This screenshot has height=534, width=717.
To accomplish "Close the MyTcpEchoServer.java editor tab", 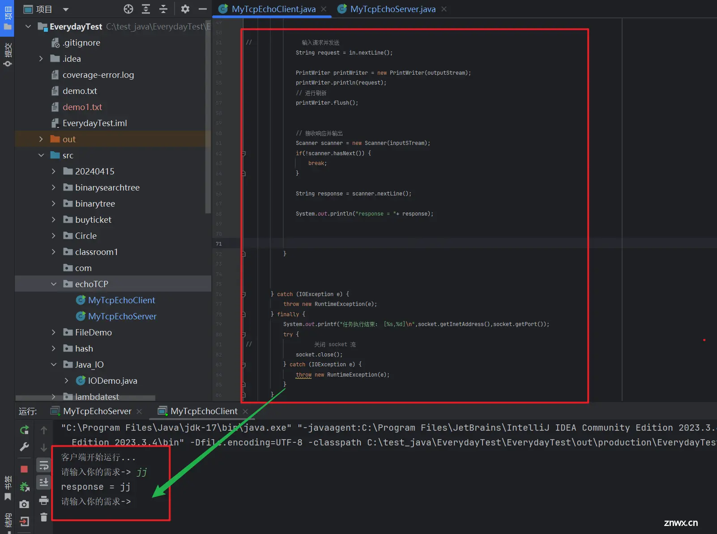I will [x=444, y=9].
